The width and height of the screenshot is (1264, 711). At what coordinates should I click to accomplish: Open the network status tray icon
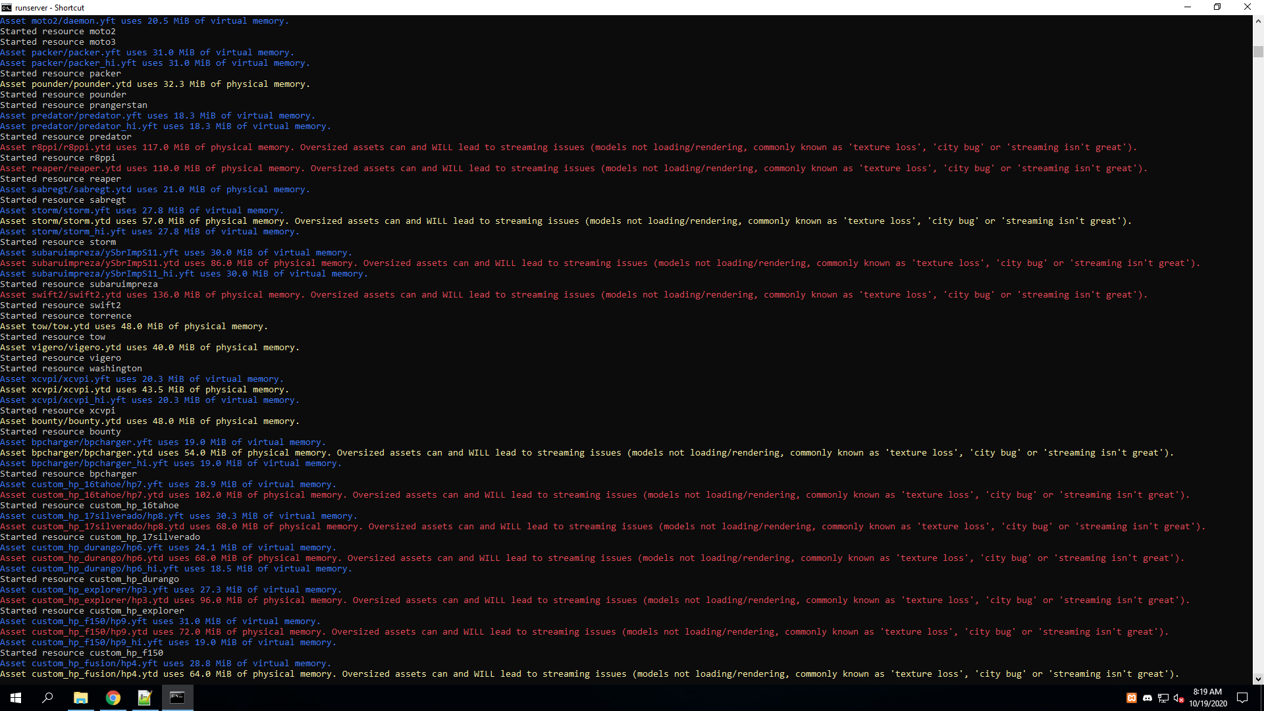pos(1163,698)
